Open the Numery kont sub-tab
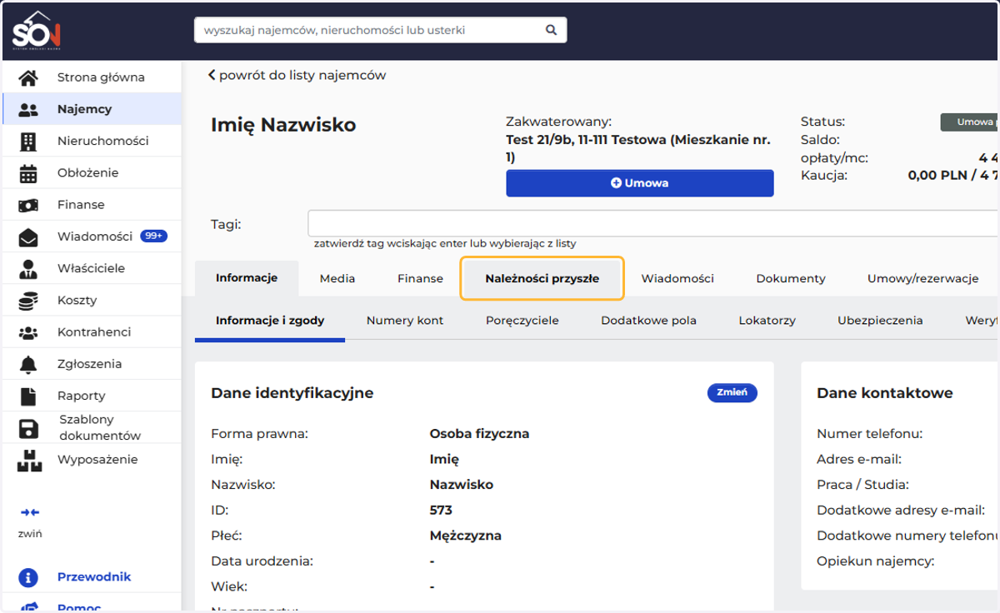The height and width of the screenshot is (613, 1000). 405,320
